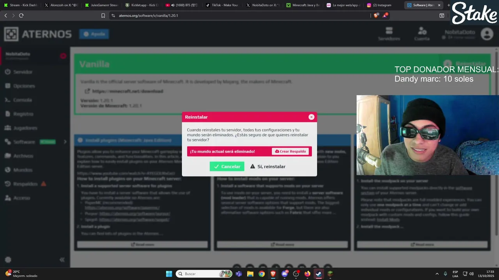
Task: Open the ESP LAA language switcher
Action: [x=455, y=274]
